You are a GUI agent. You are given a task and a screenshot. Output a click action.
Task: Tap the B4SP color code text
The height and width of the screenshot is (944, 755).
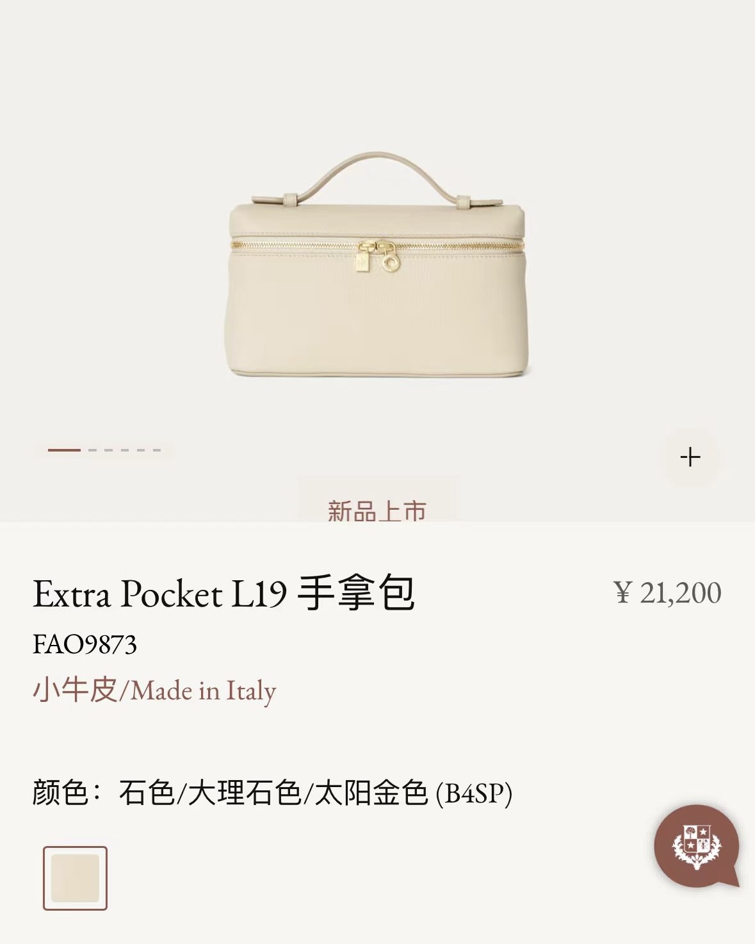[x=474, y=794]
